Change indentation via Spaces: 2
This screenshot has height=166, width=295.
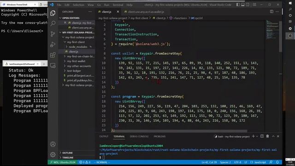[225, 162]
